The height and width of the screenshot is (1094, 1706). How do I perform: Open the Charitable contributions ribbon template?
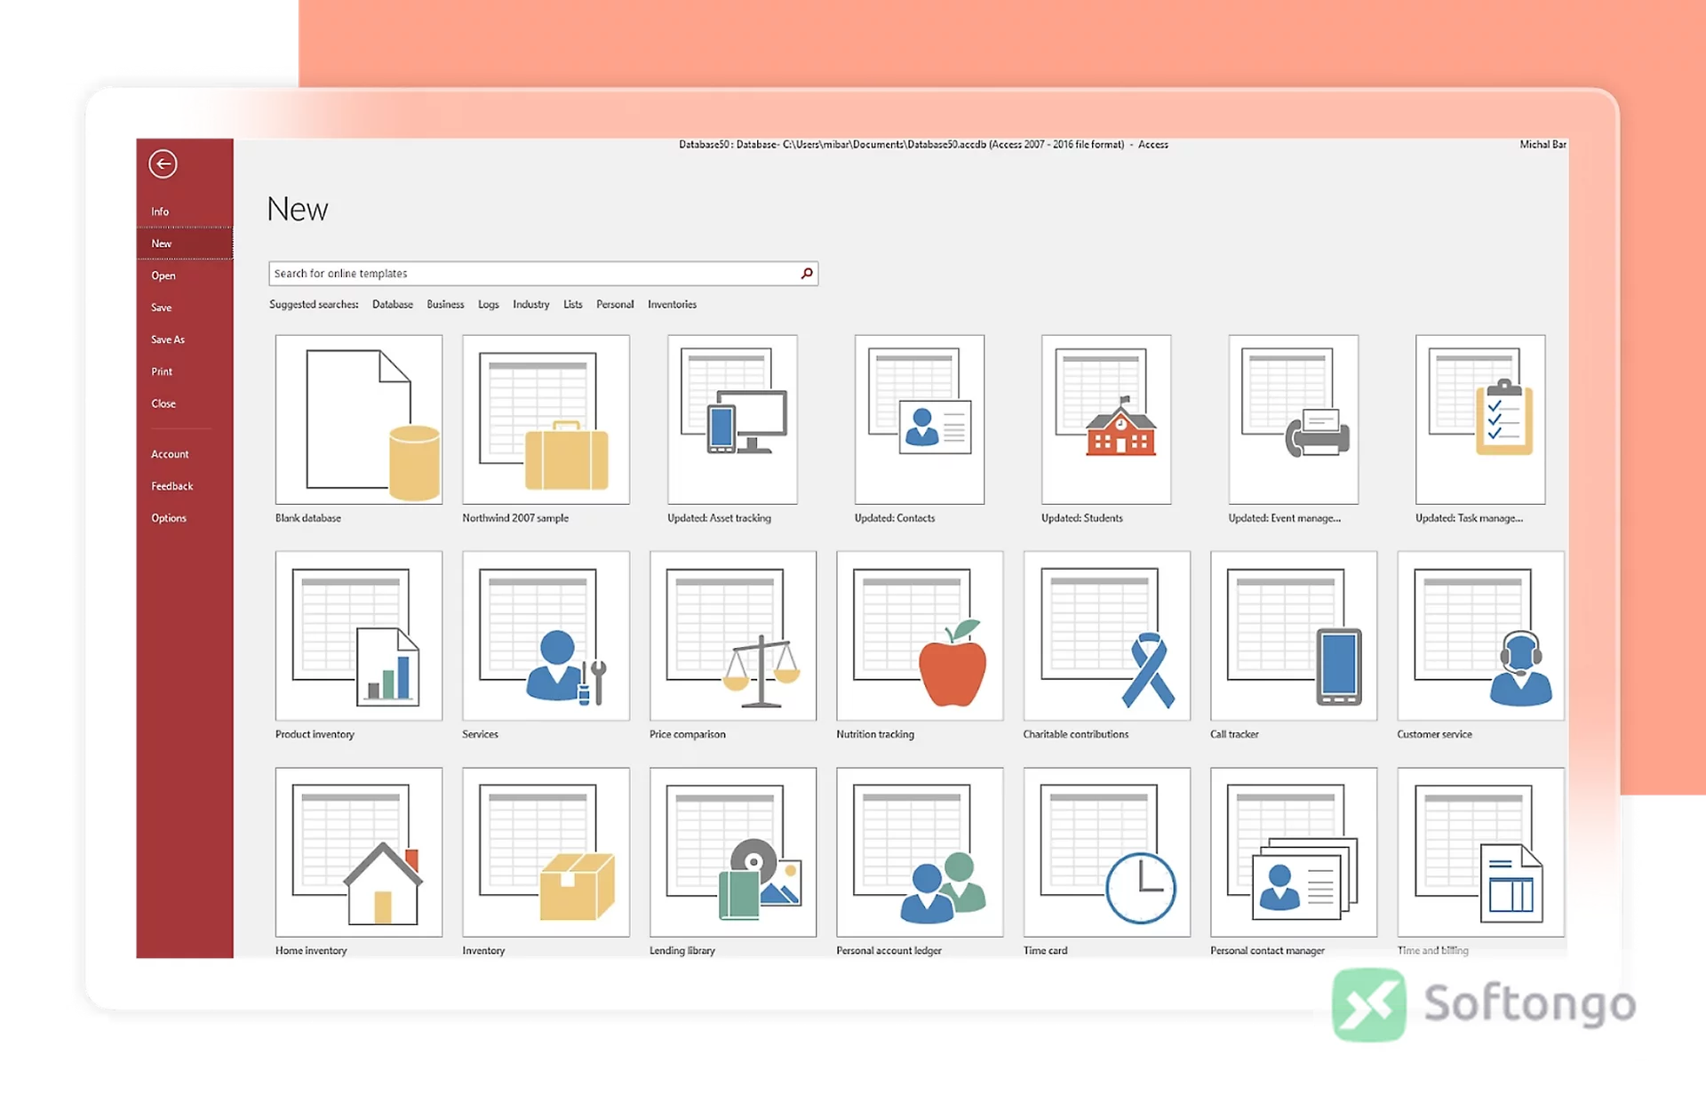click(1107, 635)
